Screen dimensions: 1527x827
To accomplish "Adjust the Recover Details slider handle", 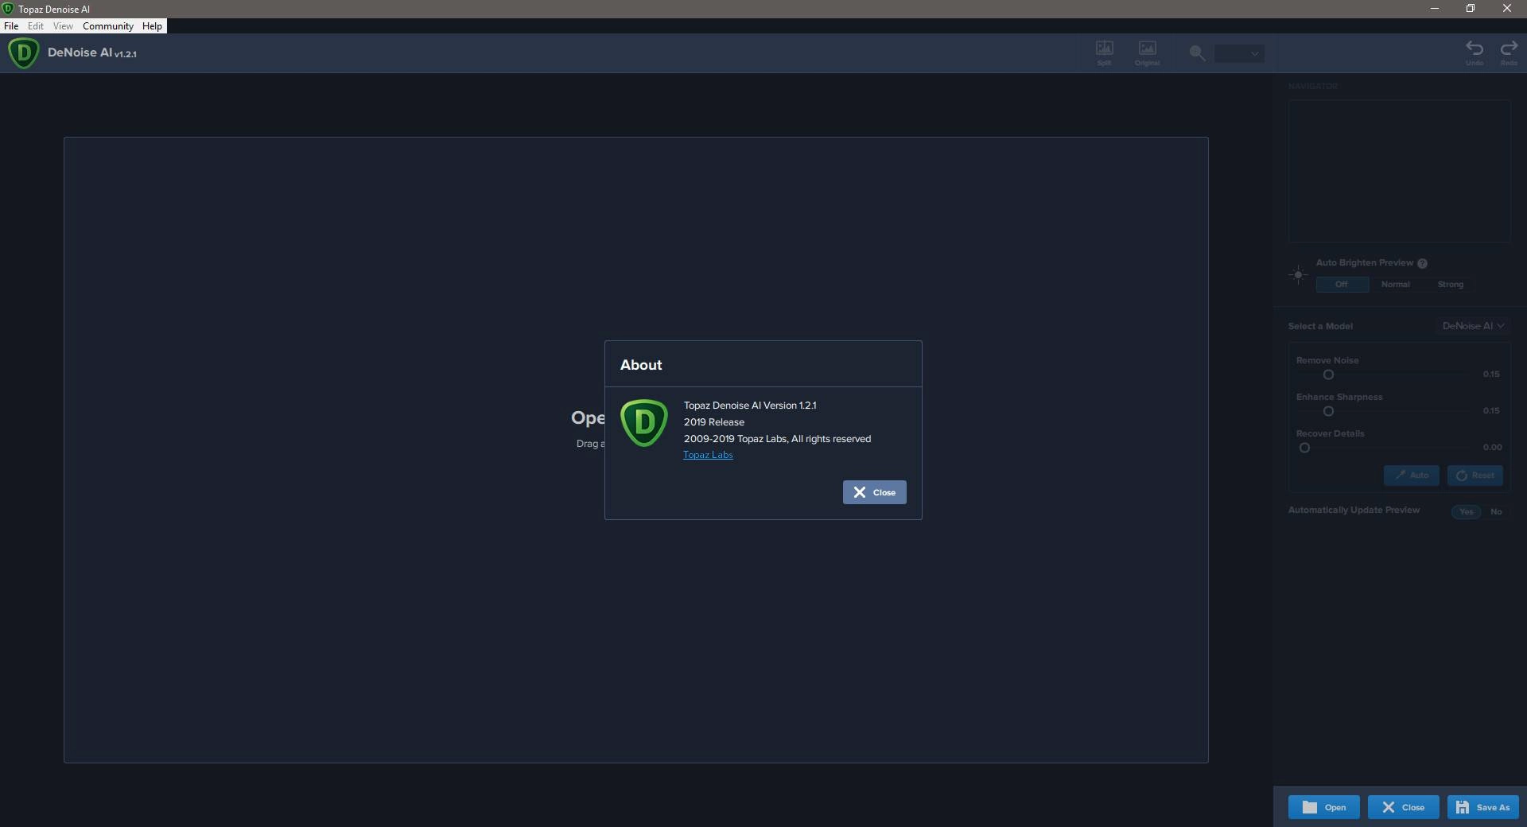I will point(1304,448).
